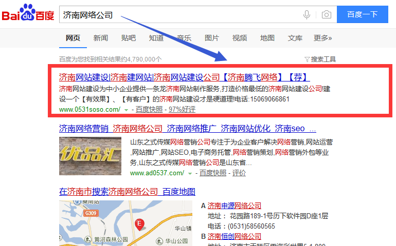Visit www.0531soso.com URL link
396x246 pixels.
(x=89, y=110)
